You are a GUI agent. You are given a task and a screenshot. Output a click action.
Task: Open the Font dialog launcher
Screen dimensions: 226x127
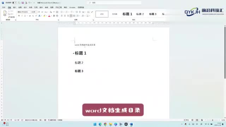59,20
